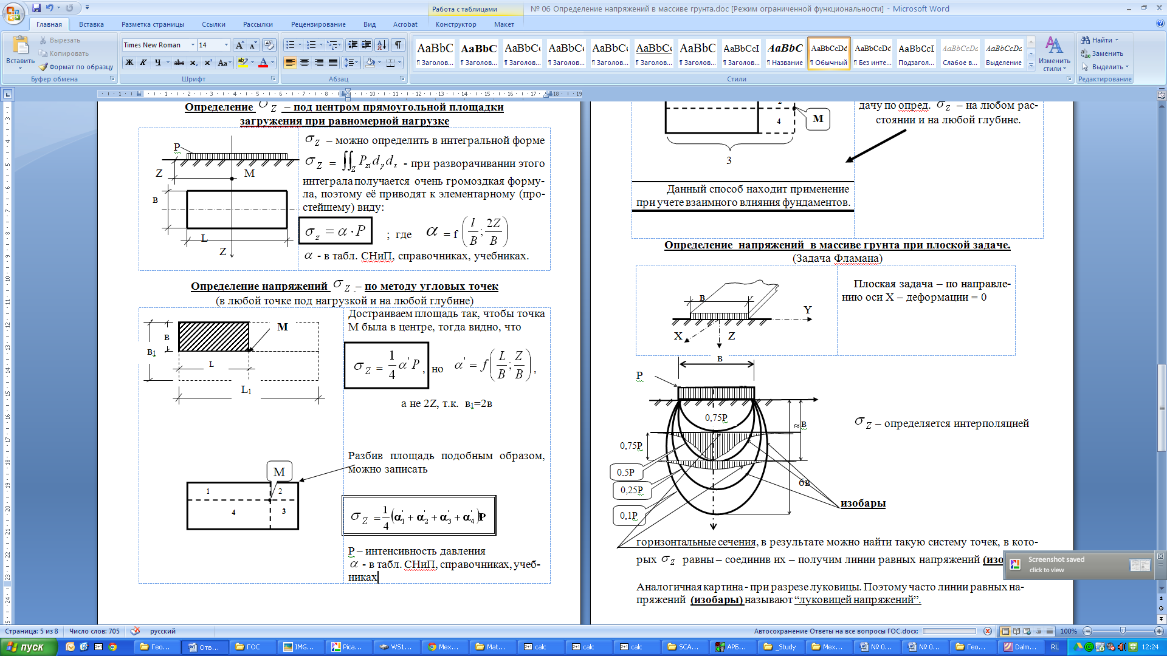The width and height of the screenshot is (1167, 656).
Task: Decrease paragraph indent
Action: click(x=353, y=45)
